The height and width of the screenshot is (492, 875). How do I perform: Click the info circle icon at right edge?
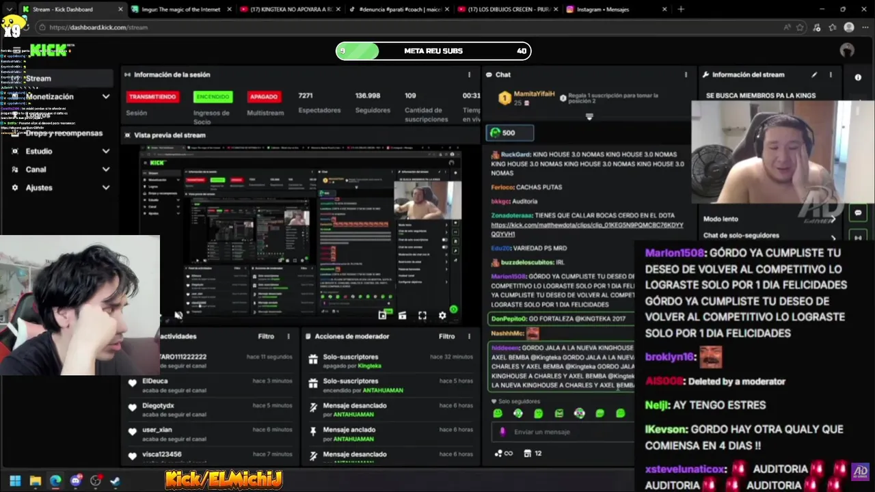pos(858,77)
